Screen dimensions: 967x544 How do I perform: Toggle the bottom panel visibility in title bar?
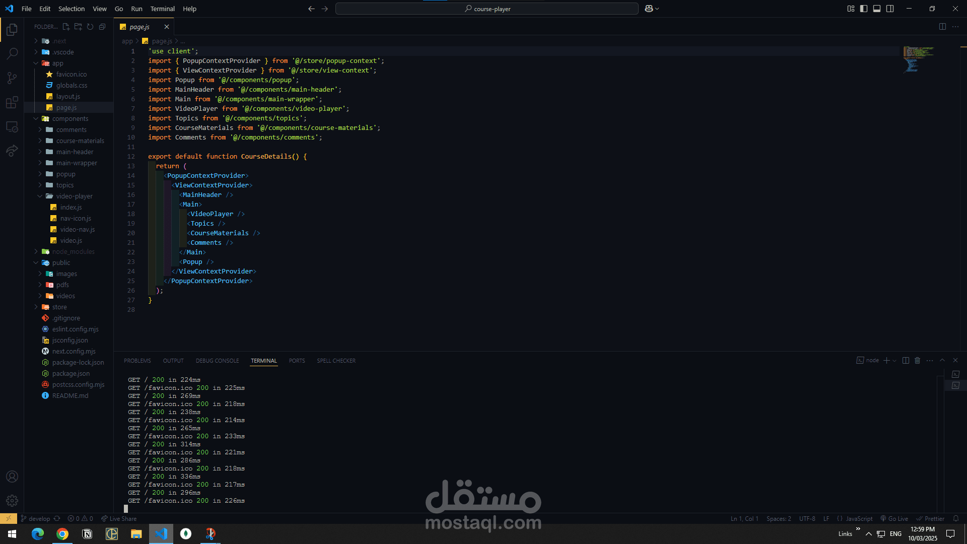click(877, 9)
